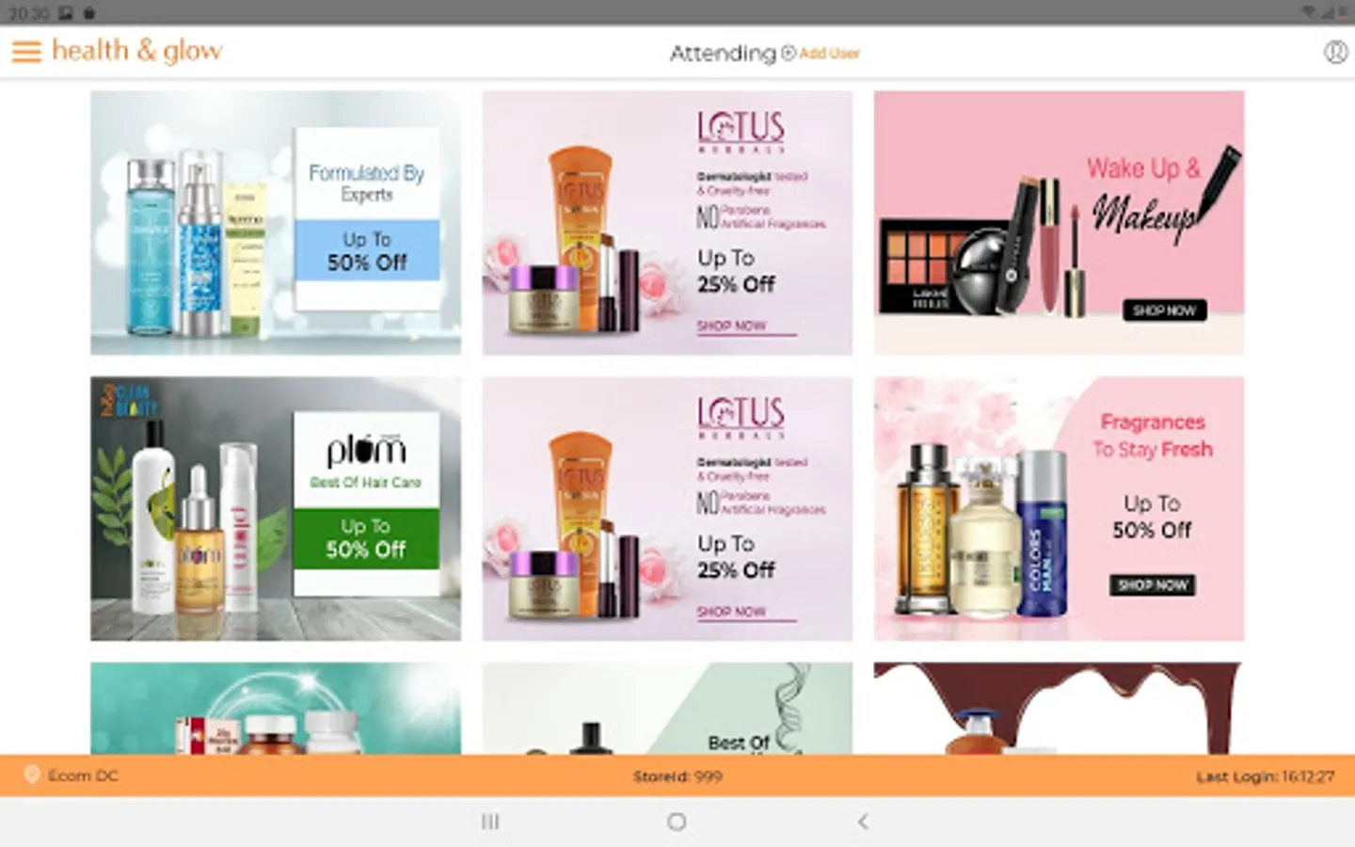The height and width of the screenshot is (847, 1355).
Task: Select Ecom DC store label
Action: pos(83,775)
